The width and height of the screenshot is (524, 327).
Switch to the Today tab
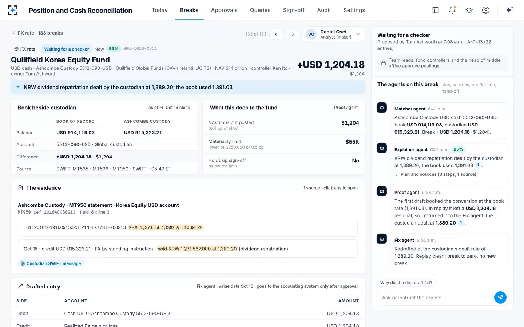point(159,10)
